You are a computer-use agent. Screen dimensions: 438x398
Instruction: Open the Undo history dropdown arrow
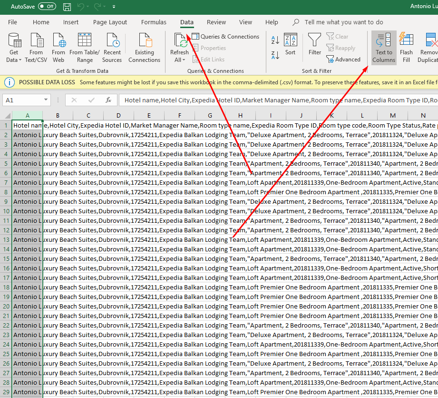(x=88, y=7)
